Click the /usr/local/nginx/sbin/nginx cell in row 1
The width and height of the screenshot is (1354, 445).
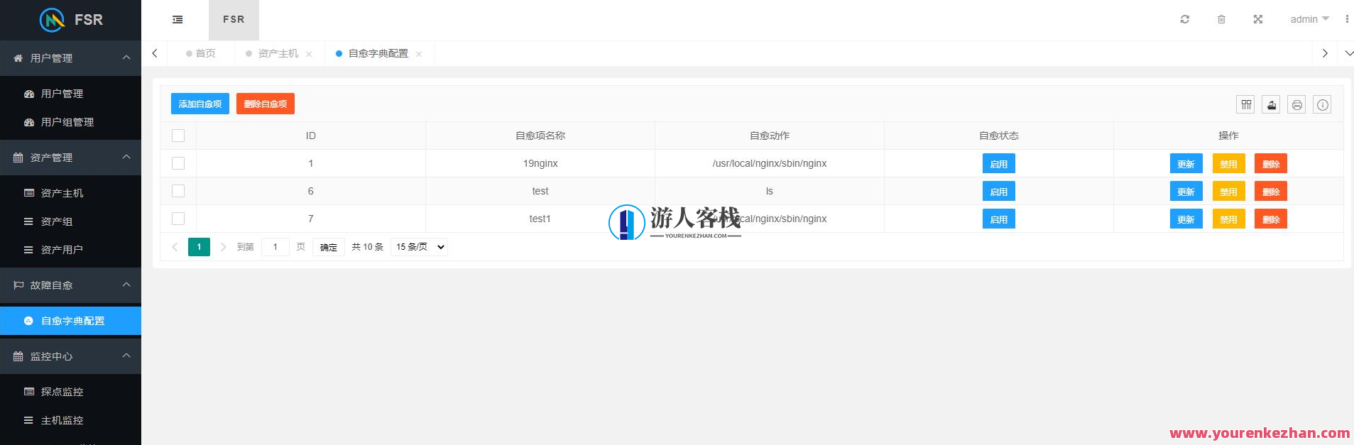[770, 163]
